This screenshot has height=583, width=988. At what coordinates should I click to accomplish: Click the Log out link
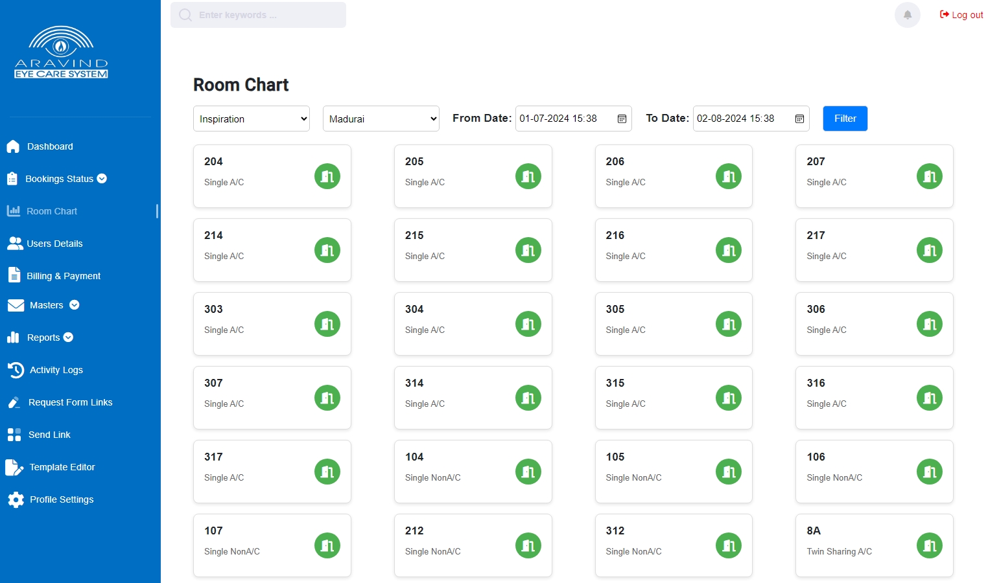tap(961, 15)
